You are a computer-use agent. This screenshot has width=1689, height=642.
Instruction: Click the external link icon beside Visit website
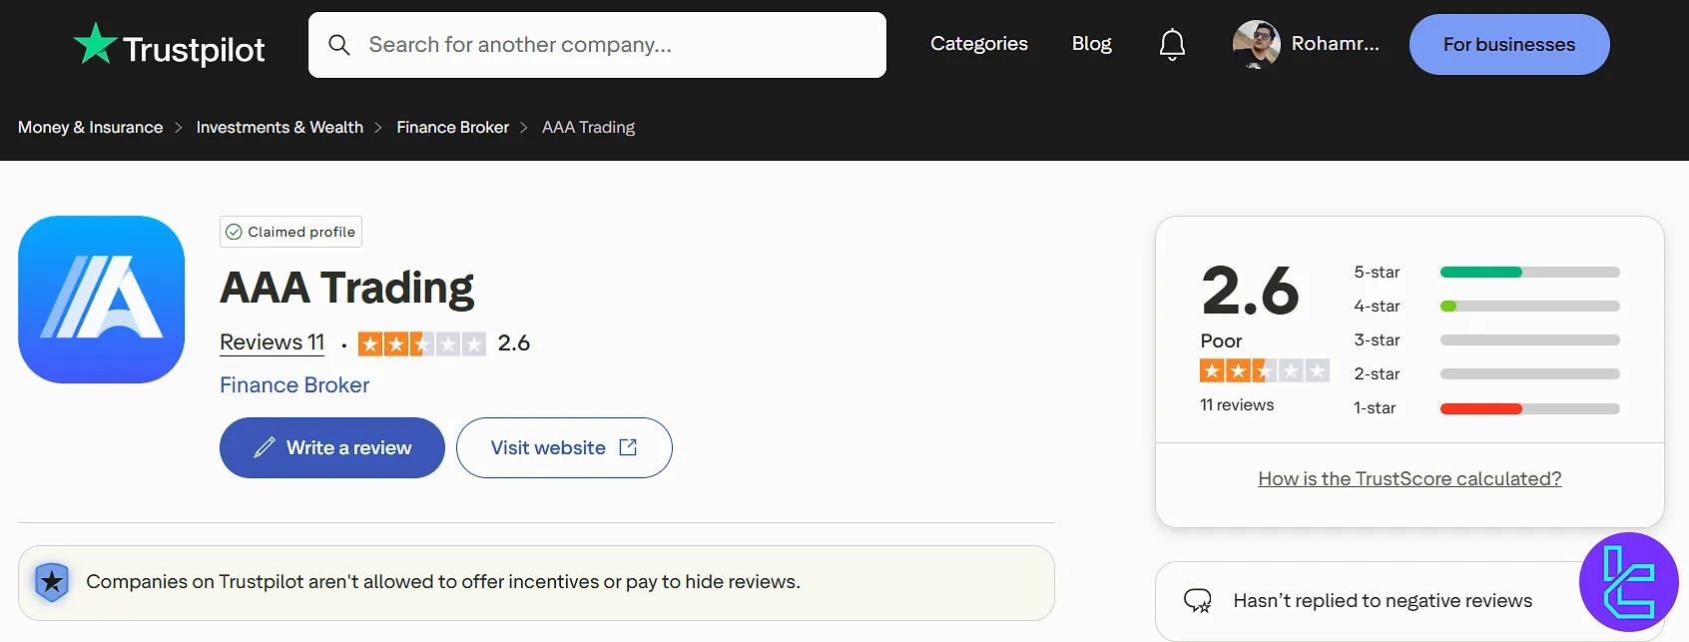click(629, 447)
